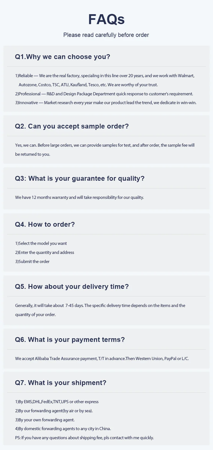The height and width of the screenshot is (450, 213).
Task: Select the 'Select the model you want' step
Action: [41, 243]
